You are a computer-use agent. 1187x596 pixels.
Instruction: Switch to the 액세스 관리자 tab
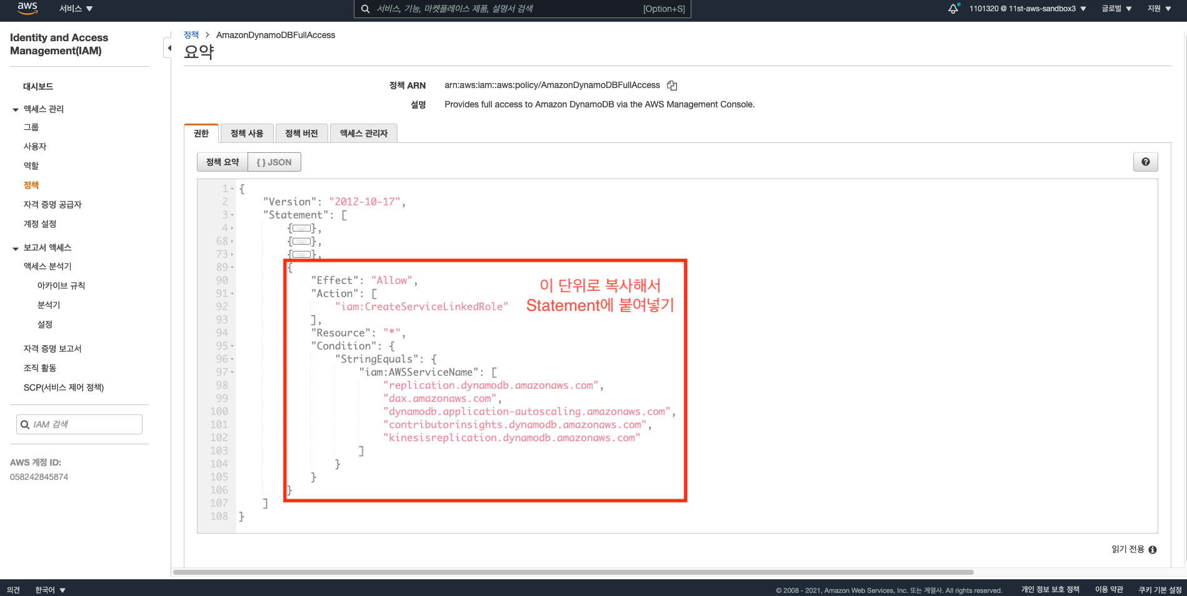[x=364, y=133]
